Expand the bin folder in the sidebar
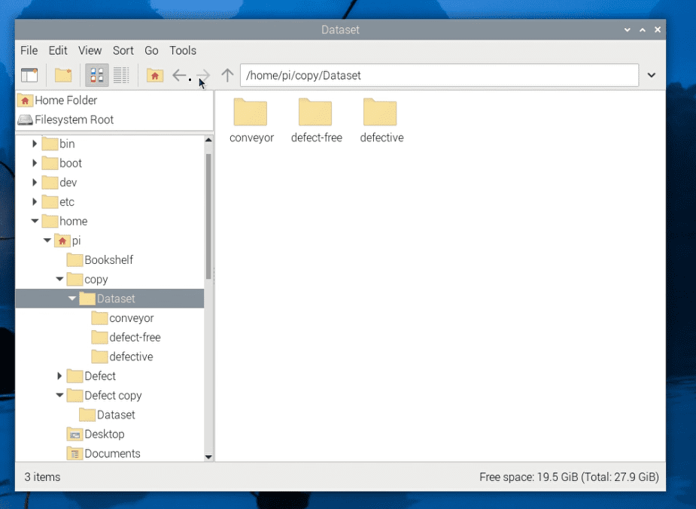 coord(35,144)
